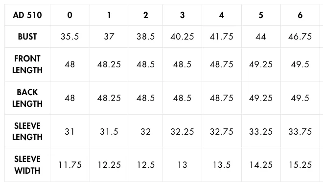
Task: Click front length value 49.25
Action: click(261, 64)
